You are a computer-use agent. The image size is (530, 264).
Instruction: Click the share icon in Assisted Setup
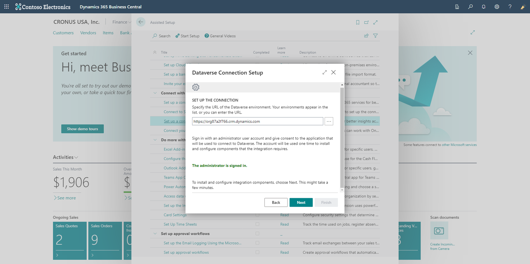pos(366,35)
